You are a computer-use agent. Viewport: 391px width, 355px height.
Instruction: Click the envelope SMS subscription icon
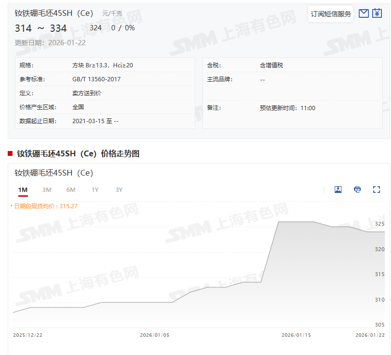[364, 13]
